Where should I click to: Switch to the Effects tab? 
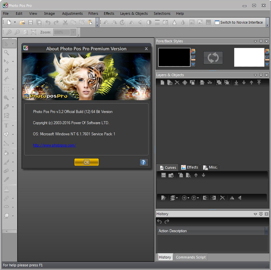click(x=190, y=167)
